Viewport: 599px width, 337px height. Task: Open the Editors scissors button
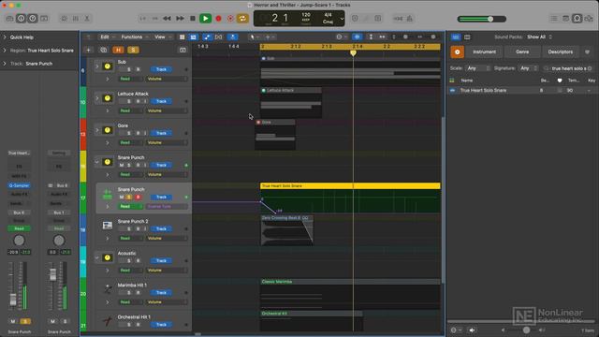[x=87, y=19]
